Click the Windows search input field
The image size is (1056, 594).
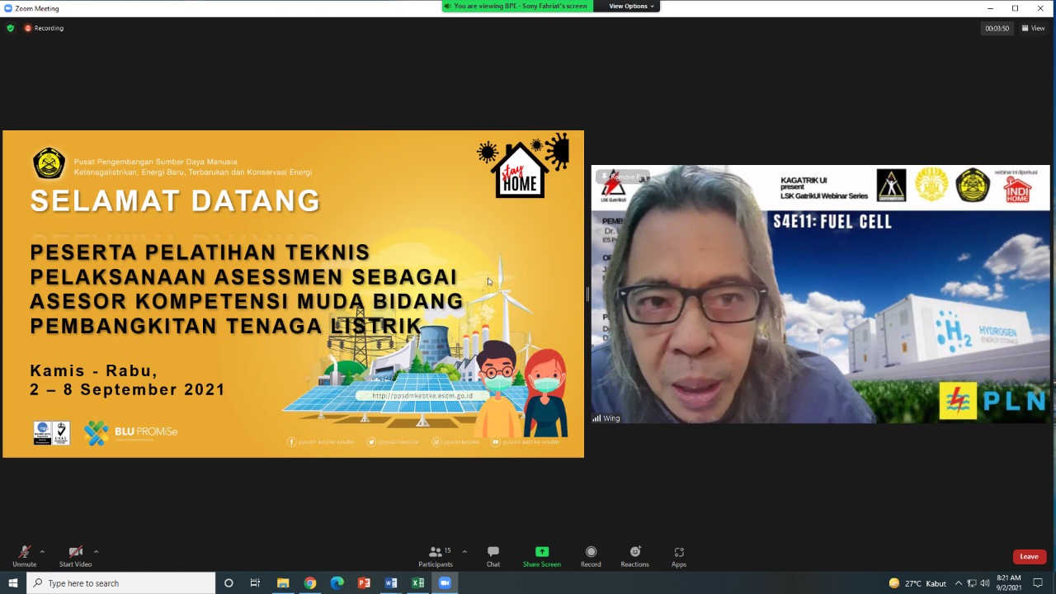point(124,583)
